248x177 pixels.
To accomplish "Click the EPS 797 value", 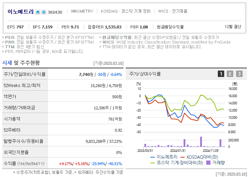I will tap(15, 27).
